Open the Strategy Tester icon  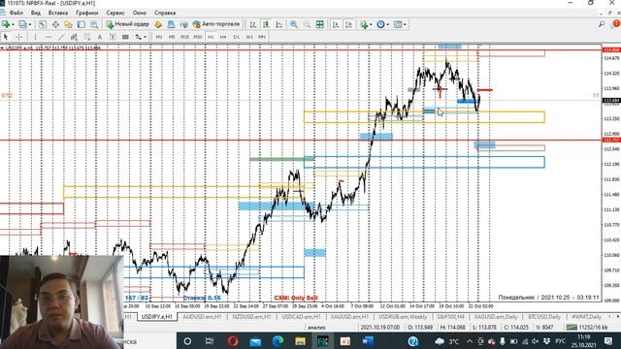coord(94,24)
